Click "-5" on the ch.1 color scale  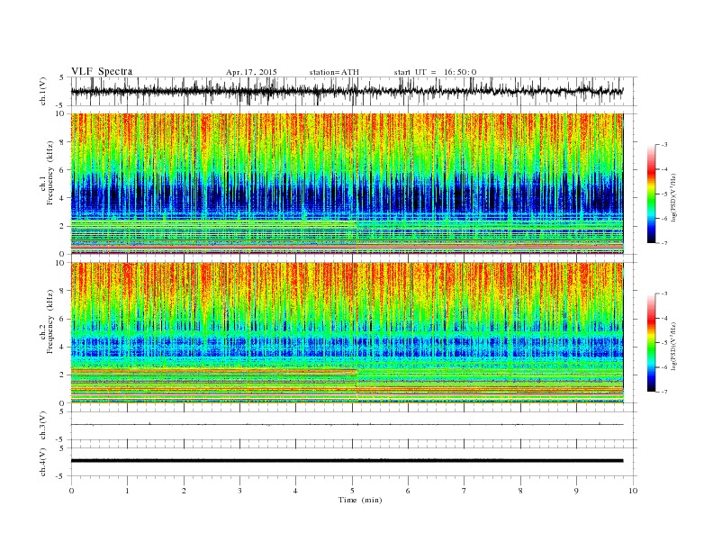pos(663,194)
